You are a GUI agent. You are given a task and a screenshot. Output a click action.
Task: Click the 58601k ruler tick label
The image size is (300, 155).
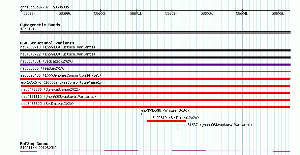[136, 14]
